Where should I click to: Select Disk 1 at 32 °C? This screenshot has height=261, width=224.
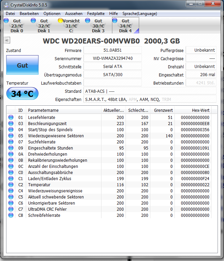click(44, 25)
